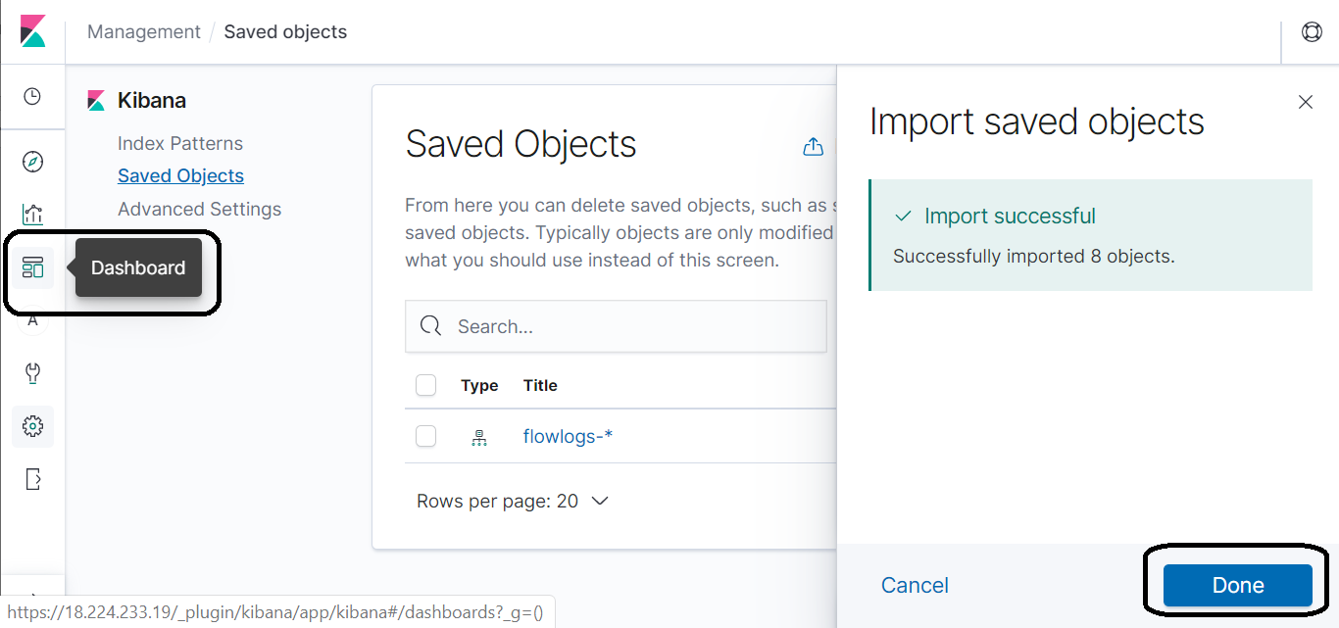The height and width of the screenshot is (628, 1339).
Task: Open the help lifebuoy icon
Action: (x=1312, y=31)
